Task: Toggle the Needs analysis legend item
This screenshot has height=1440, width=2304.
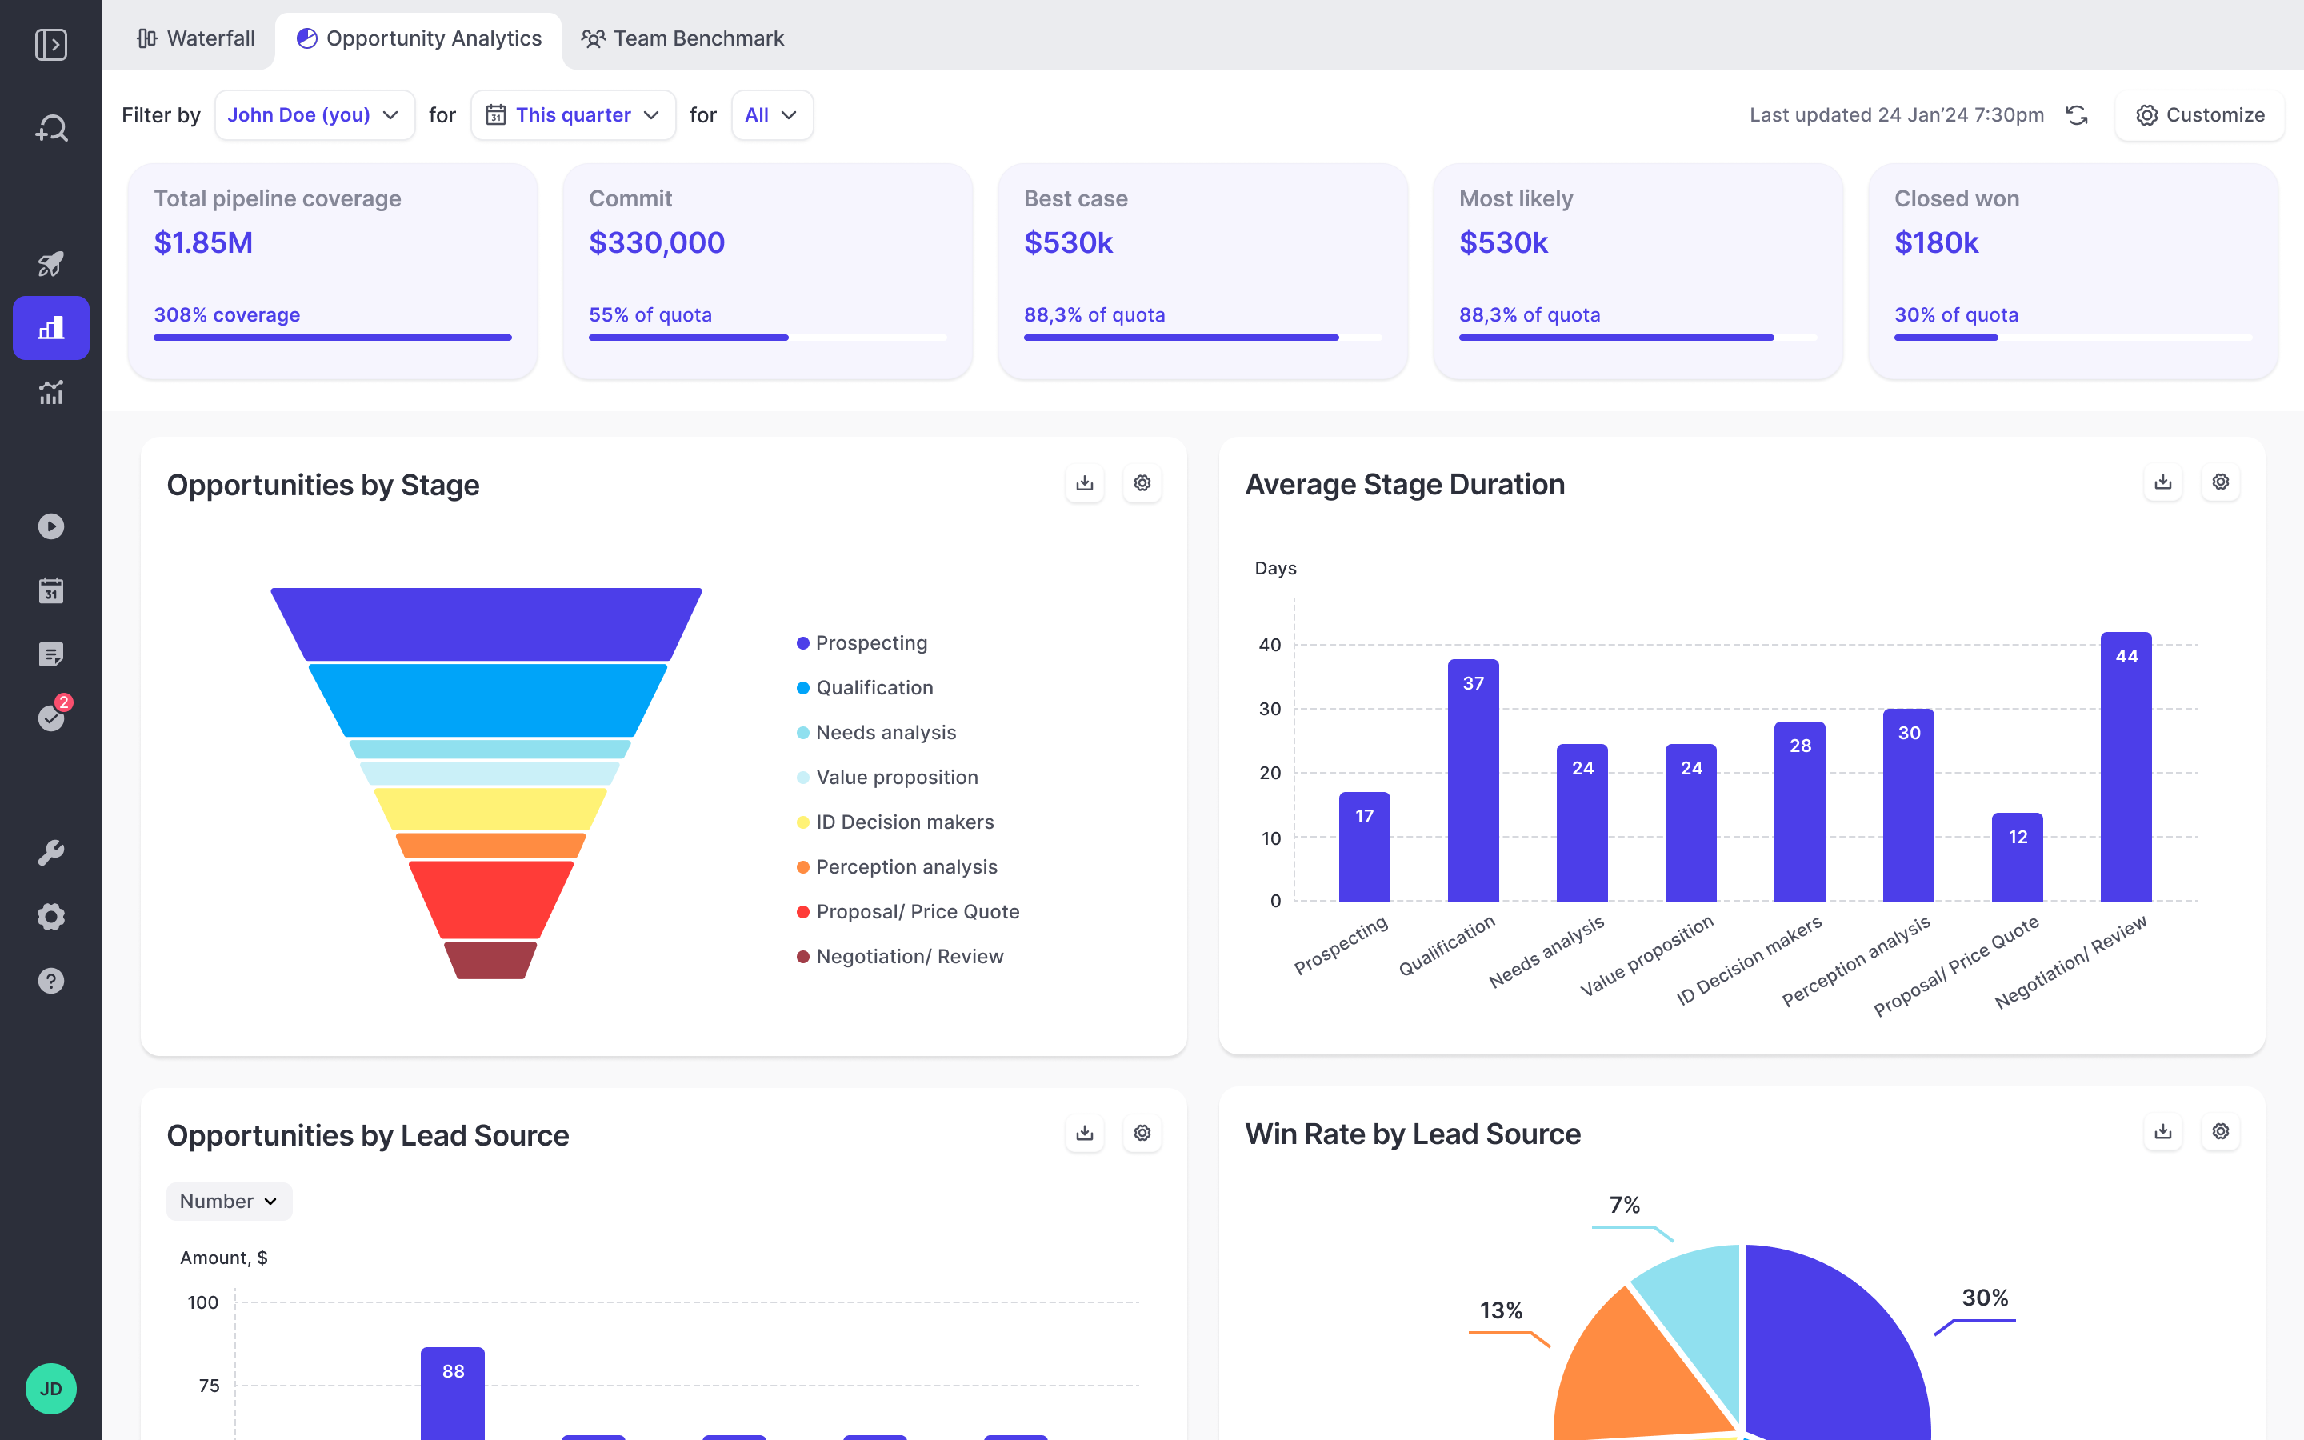Action: tap(876, 732)
